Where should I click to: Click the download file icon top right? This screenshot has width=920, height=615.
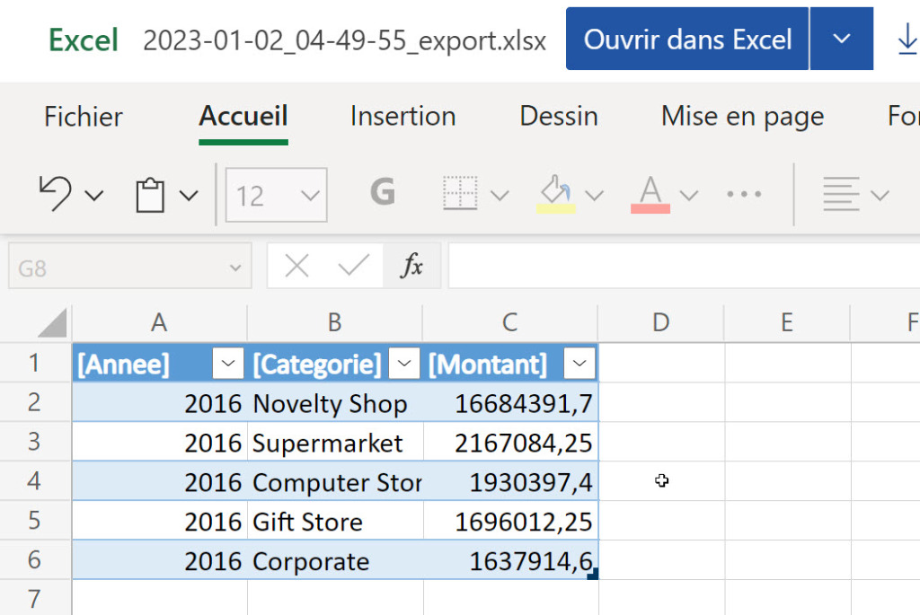908,38
